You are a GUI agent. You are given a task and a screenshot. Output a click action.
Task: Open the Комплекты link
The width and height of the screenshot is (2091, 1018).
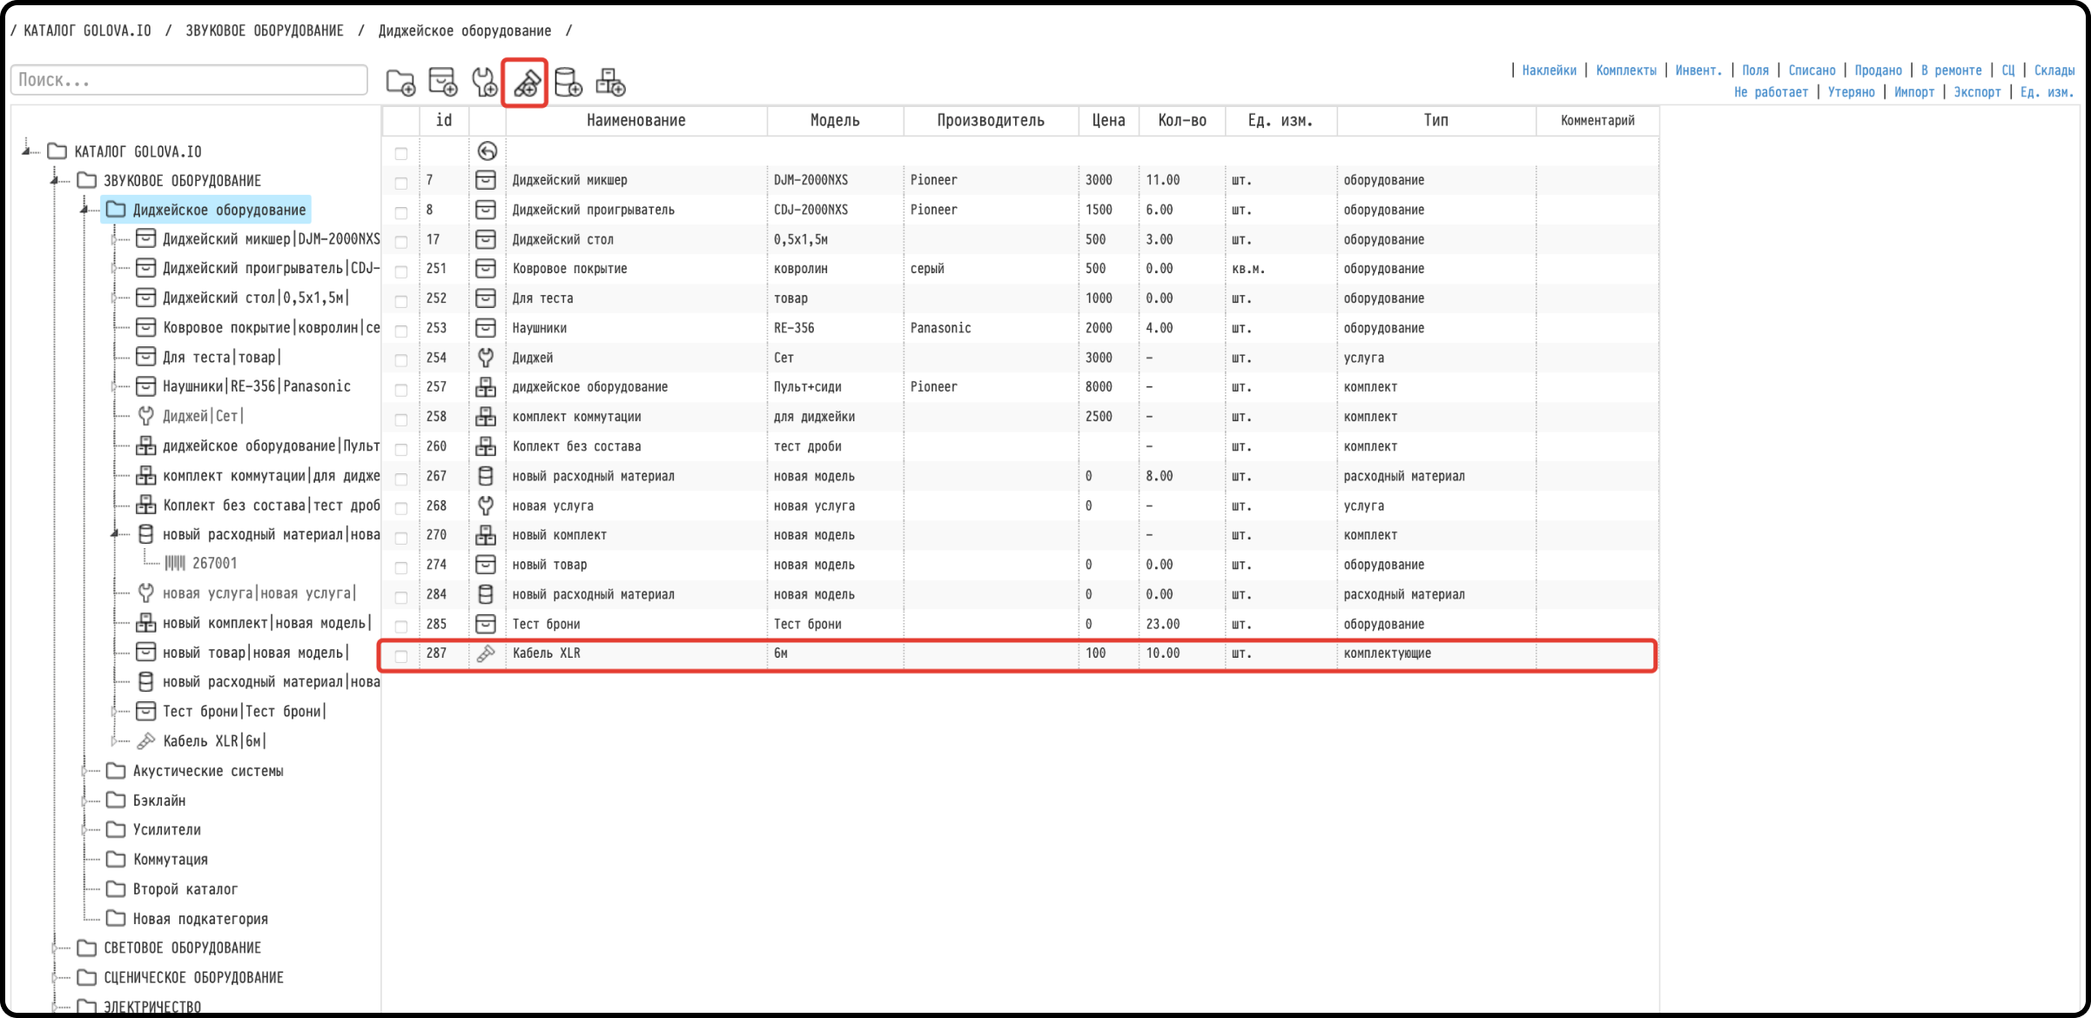(1626, 70)
